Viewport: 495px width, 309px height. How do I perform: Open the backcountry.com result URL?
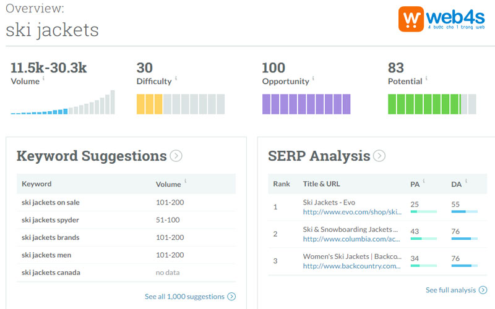tap(352, 266)
